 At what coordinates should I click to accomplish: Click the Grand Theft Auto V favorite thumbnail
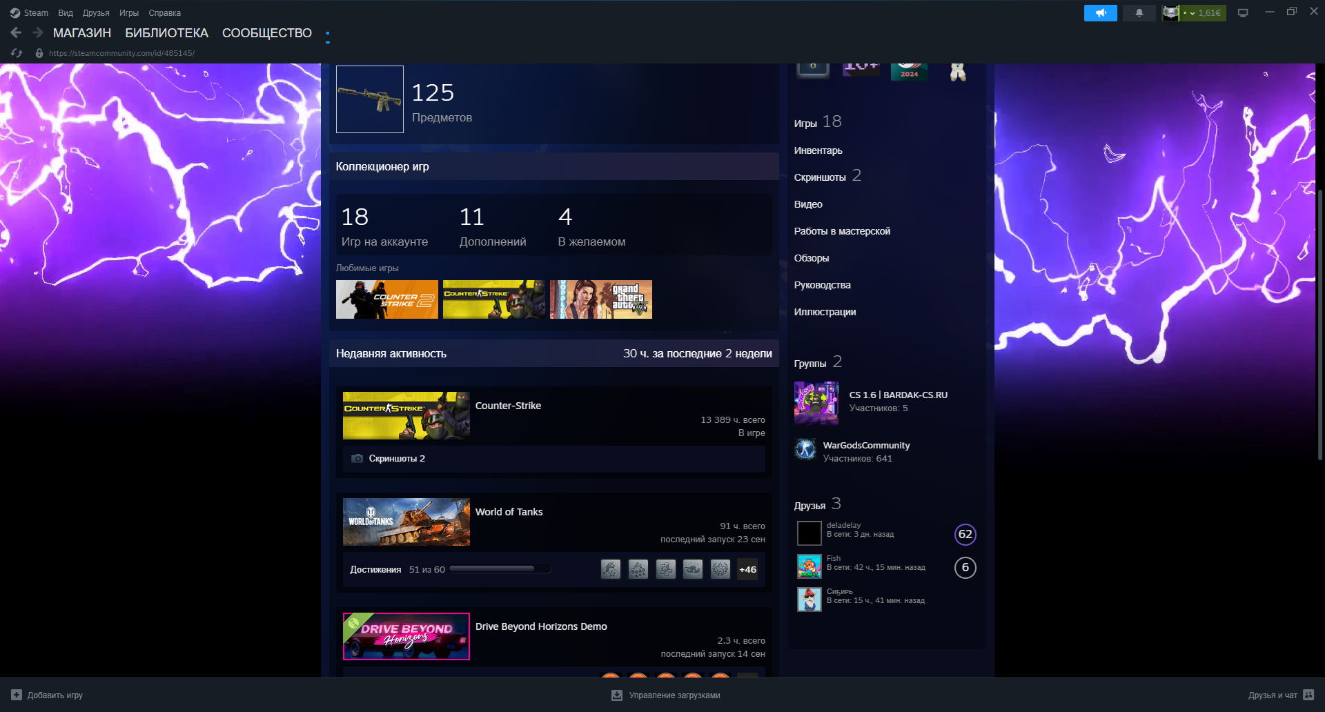click(x=600, y=299)
